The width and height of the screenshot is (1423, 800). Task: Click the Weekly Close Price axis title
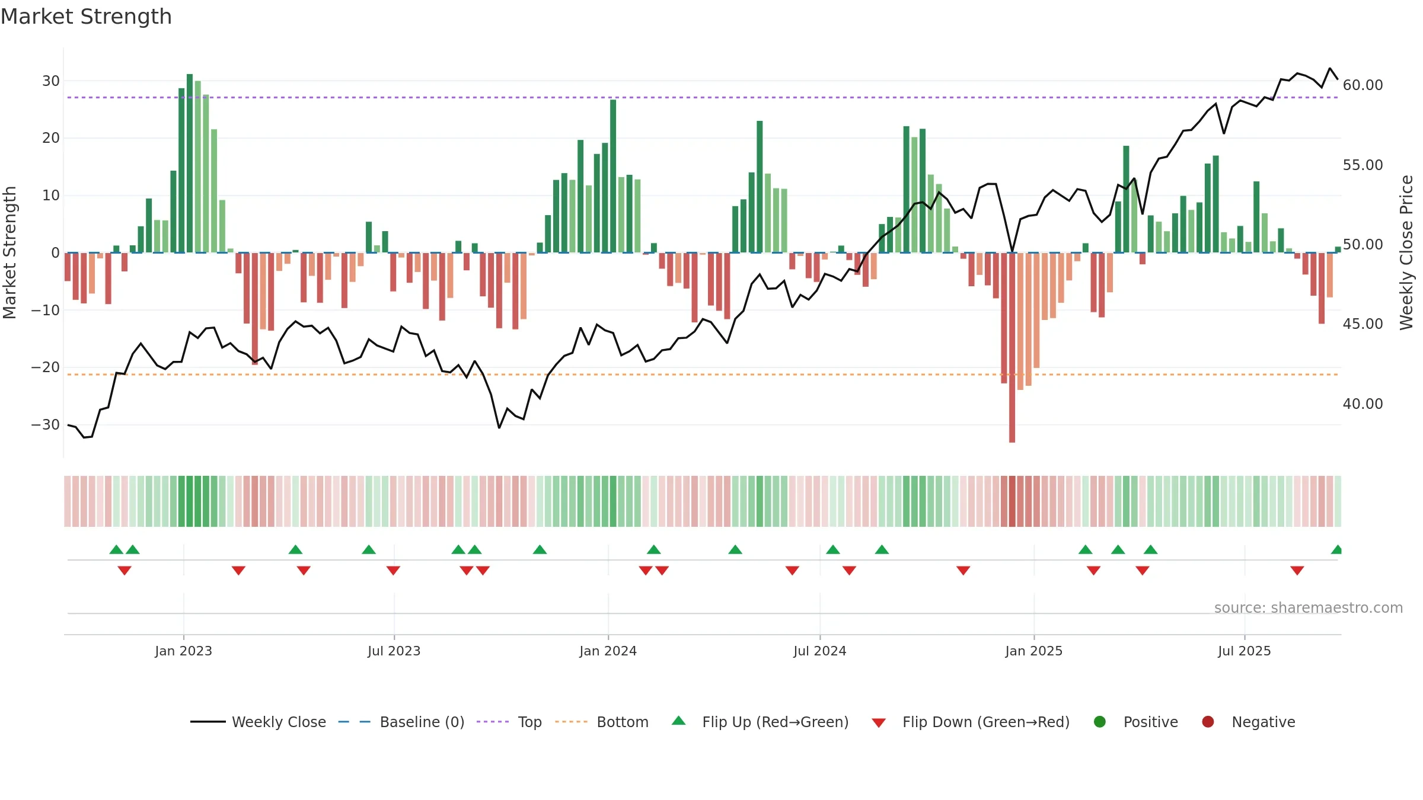point(1406,252)
